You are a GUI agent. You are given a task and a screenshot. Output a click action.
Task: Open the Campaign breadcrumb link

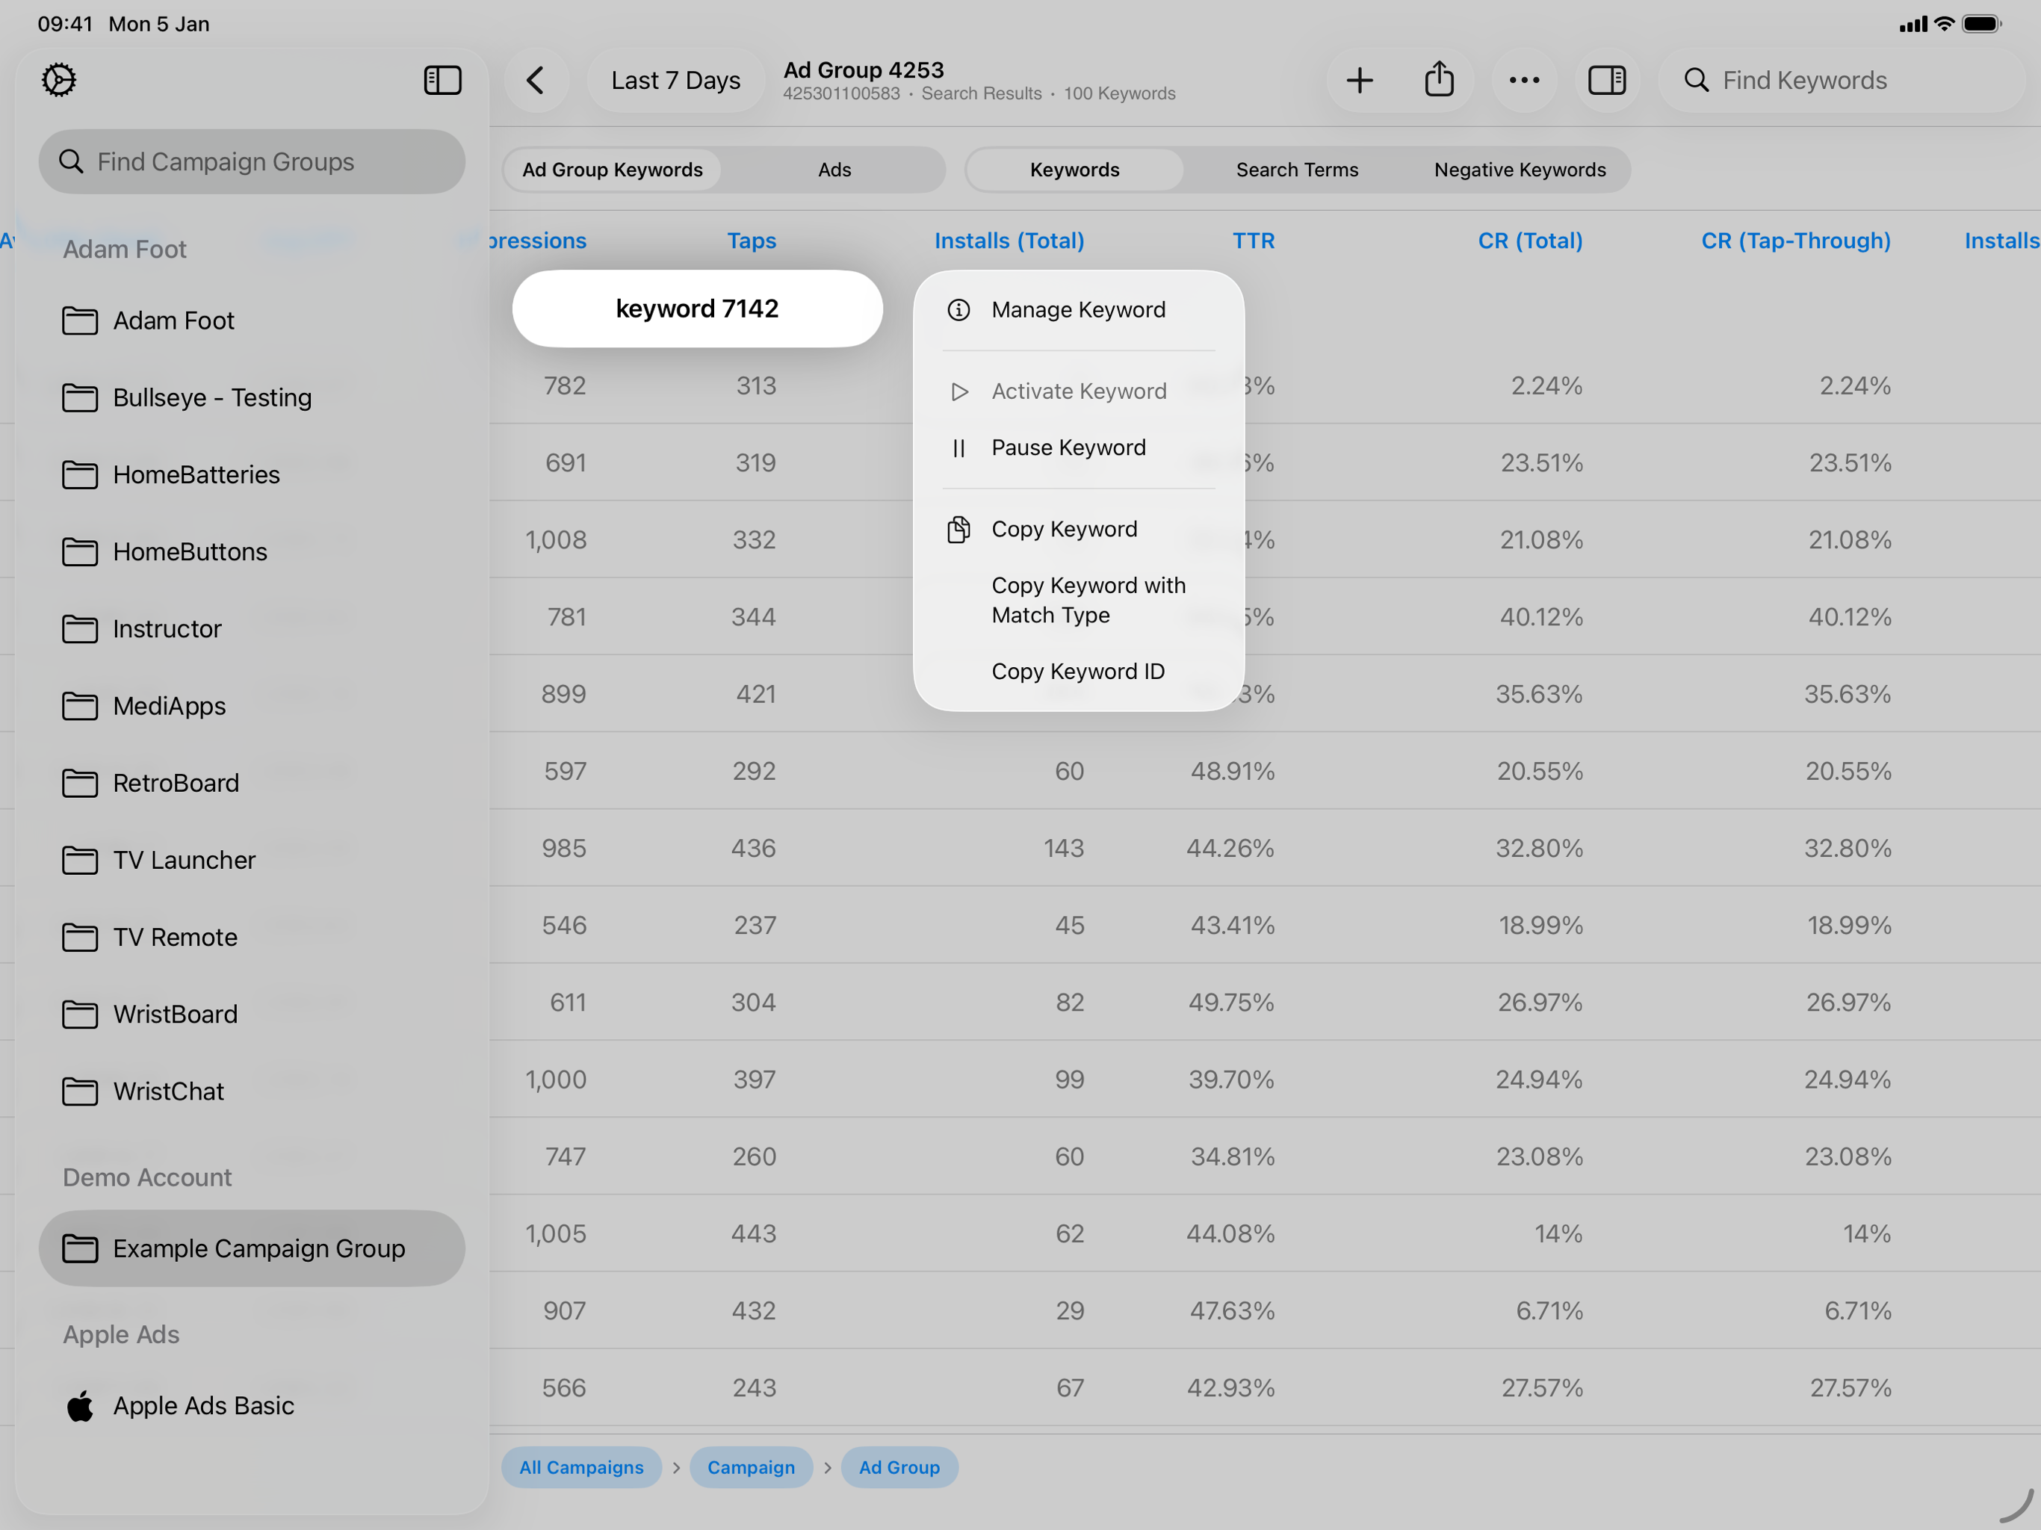(x=750, y=1467)
